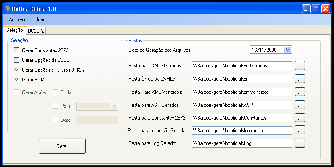Click the Pasta para Log Gerado label

point(152,143)
